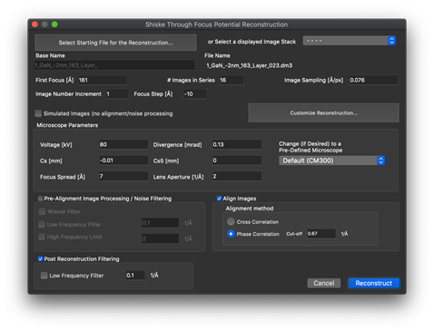Select the Cross Correlation radio button
Image resolution: width=434 pixels, height=331 pixels.
pyautogui.click(x=231, y=221)
